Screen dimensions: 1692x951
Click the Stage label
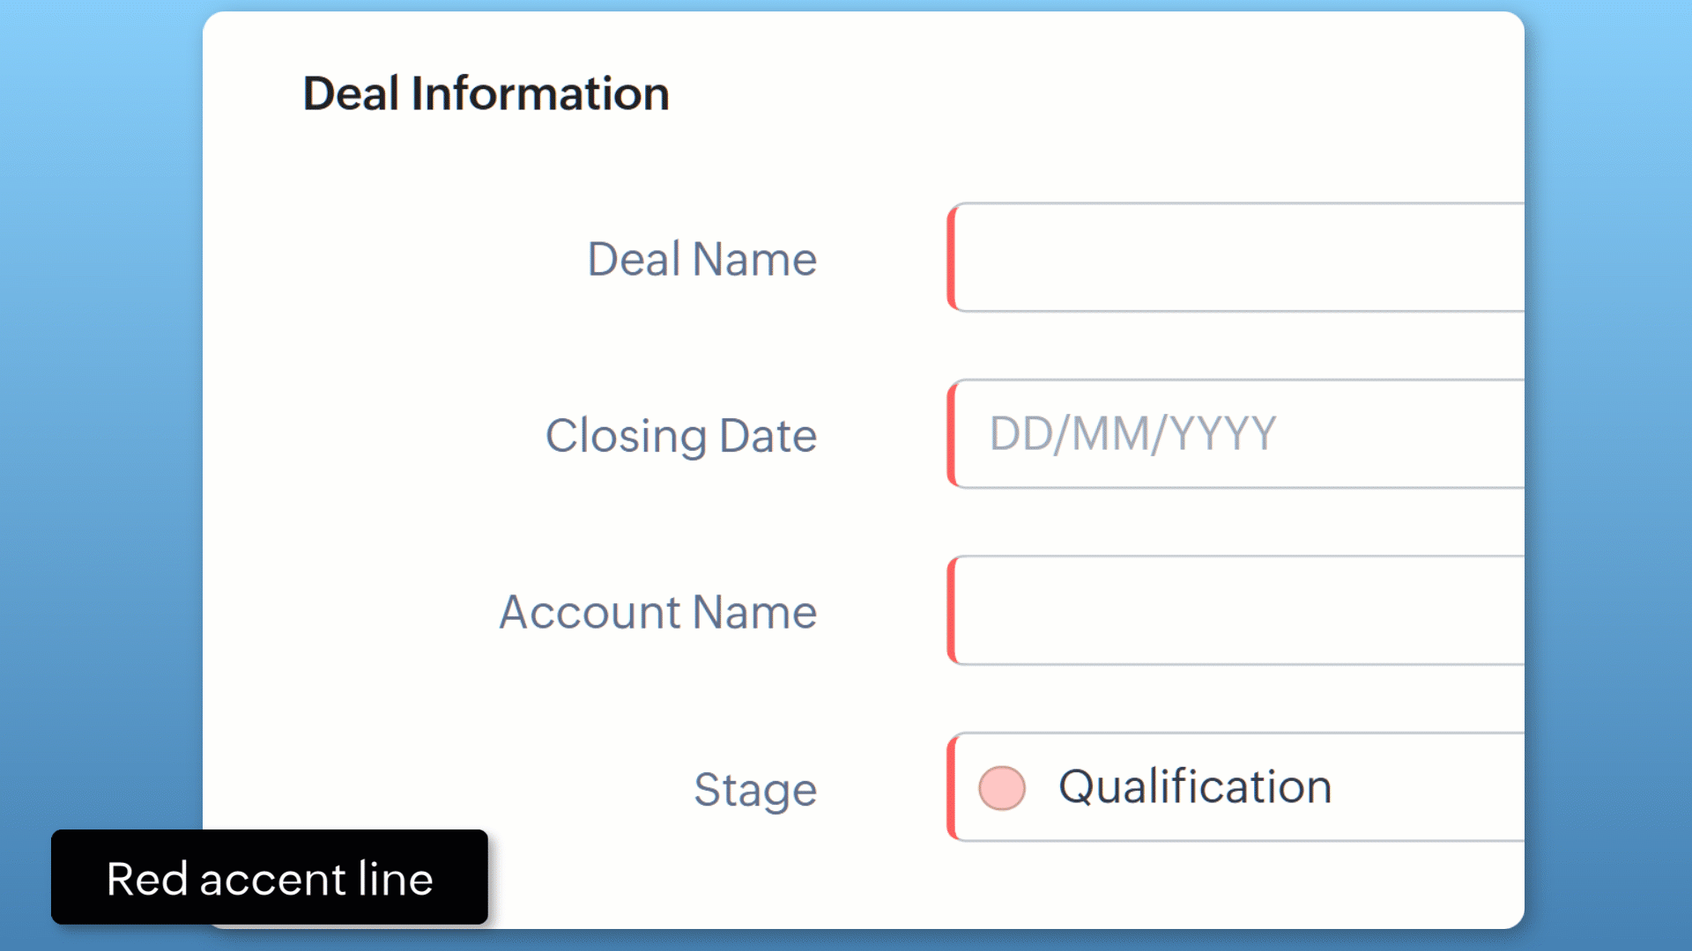[x=754, y=789]
